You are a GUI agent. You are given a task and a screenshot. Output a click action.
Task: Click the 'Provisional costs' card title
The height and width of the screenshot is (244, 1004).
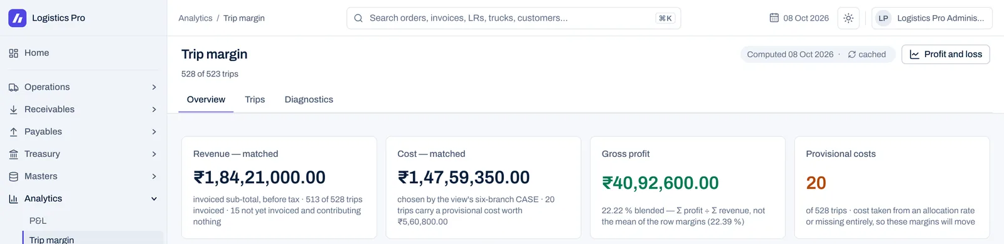click(x=841, y=154)
